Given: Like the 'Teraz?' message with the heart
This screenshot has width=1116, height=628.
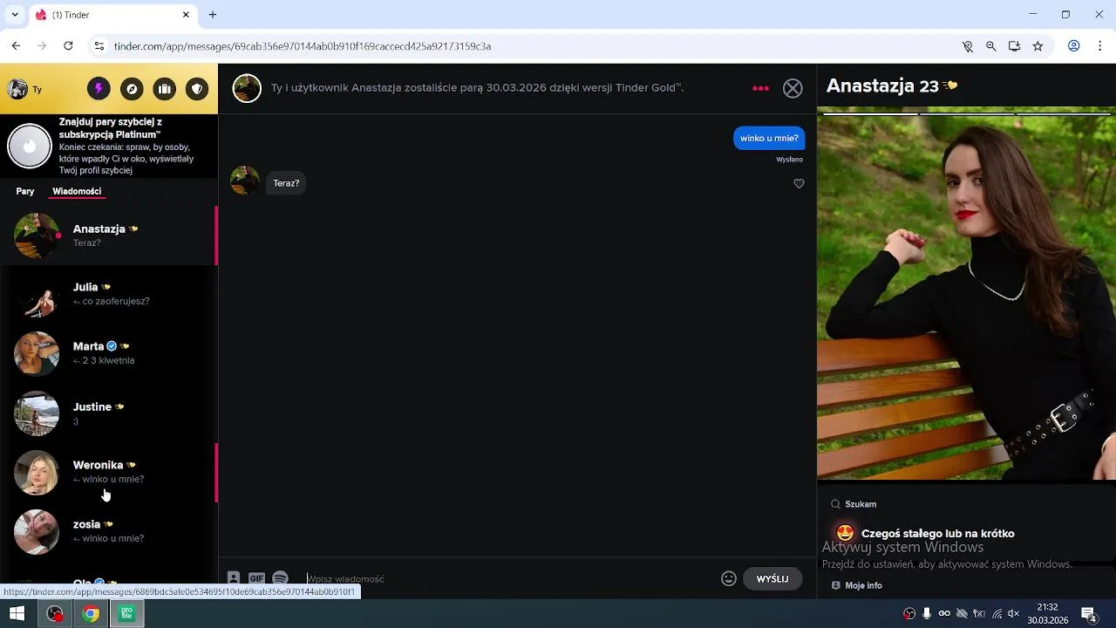Looking at the screenshot, I should click(799, 183).
